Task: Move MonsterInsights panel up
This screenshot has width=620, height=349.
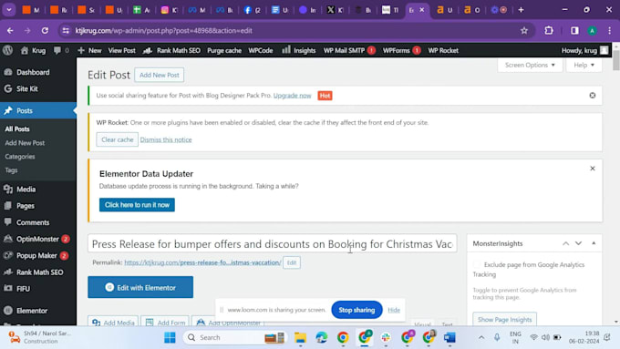Action: click(x=566, y=243)
